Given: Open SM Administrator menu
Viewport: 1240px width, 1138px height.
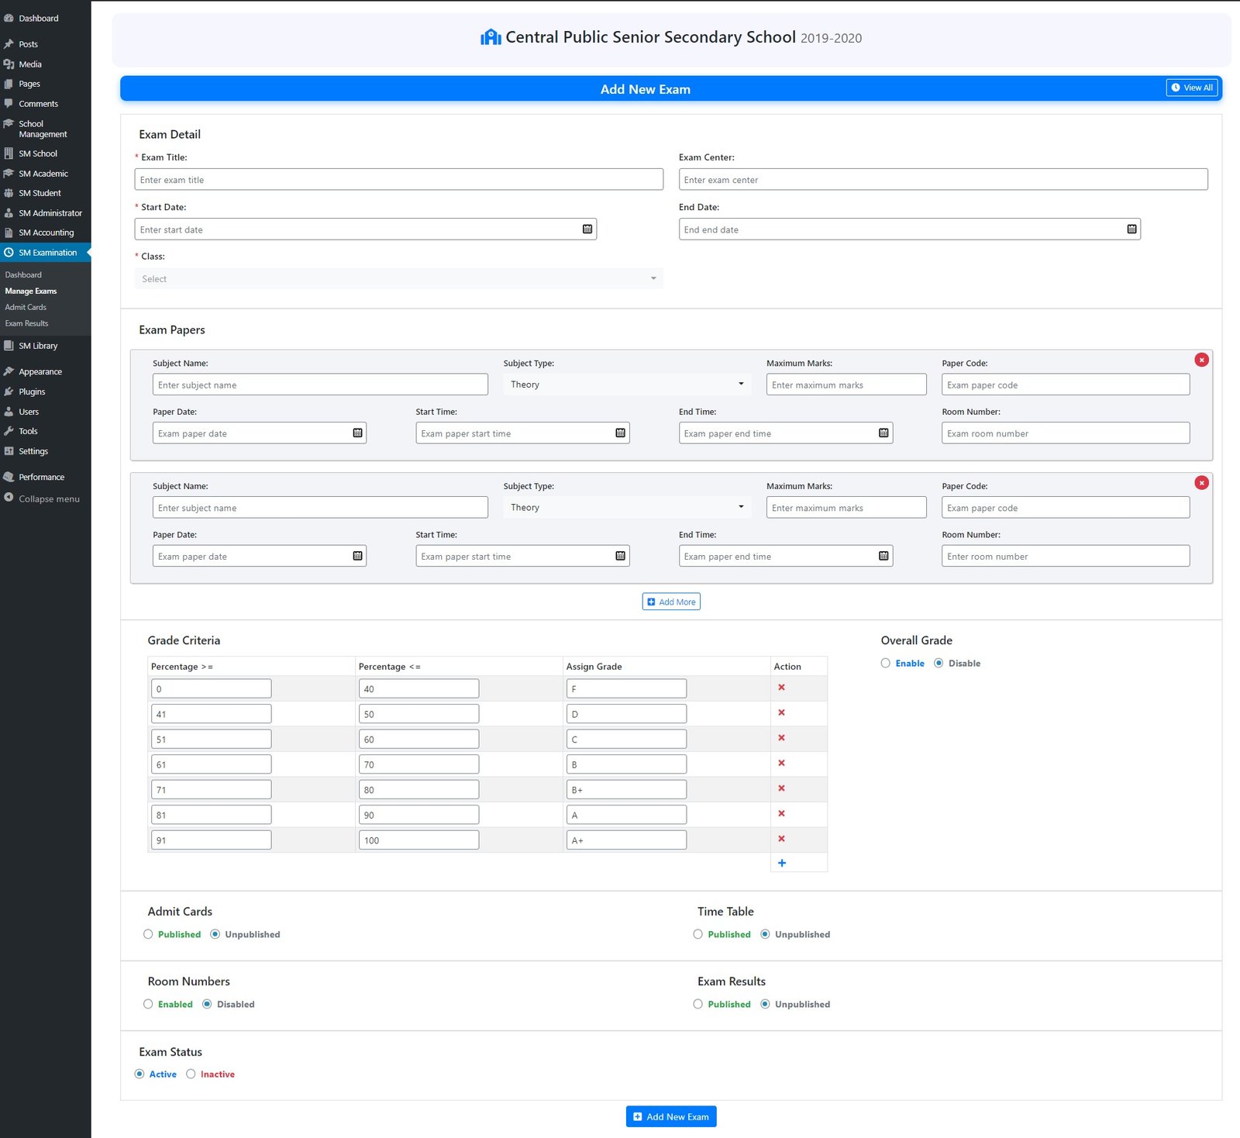Looking at the screenshot, I should pyautogui.click(x=45, y=213).
